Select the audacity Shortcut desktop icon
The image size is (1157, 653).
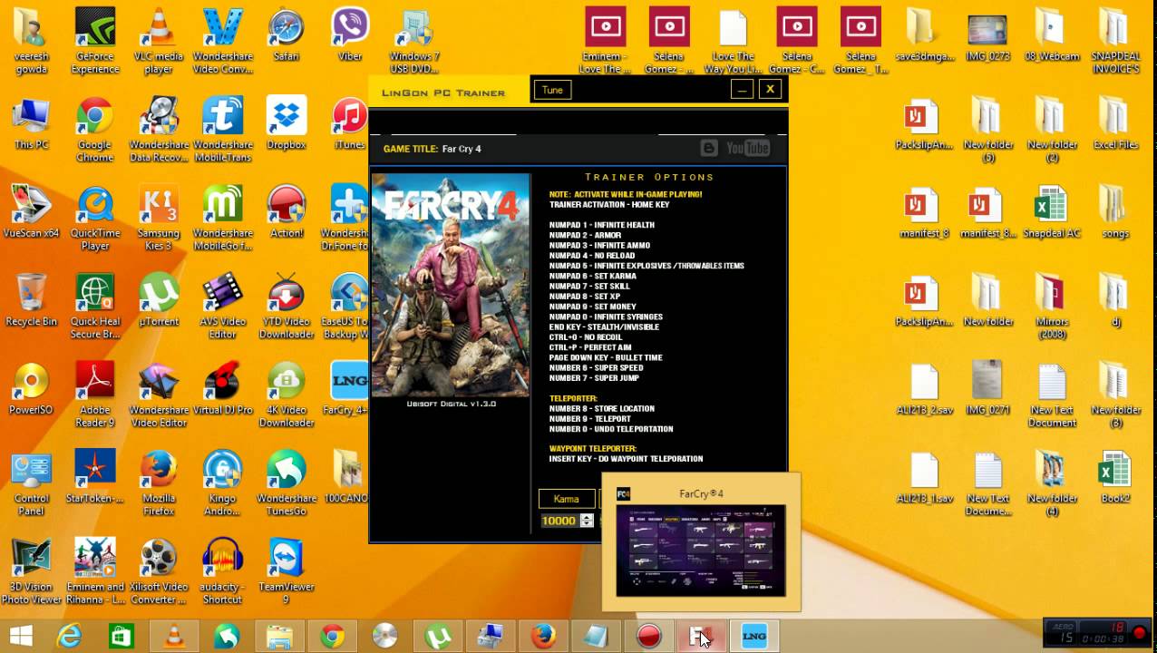pyautogui.click(x=222, y=571)
